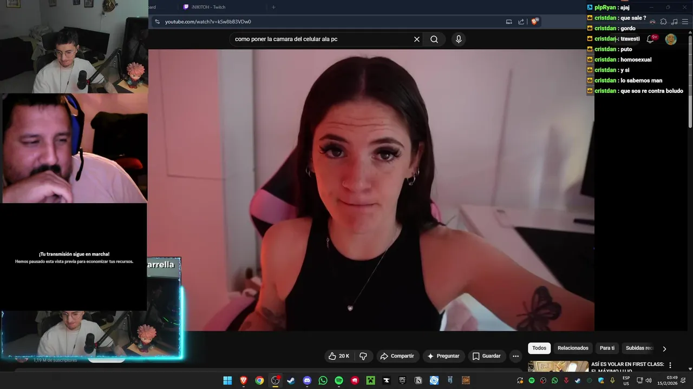The image size is (693, 389).
Task: Open the Windows Start menu
Action: coord(227,380)
